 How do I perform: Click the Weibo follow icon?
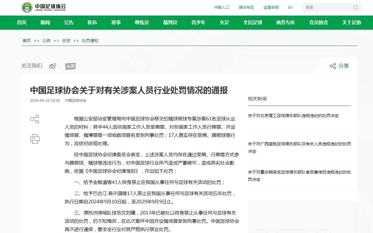point(52,66)
